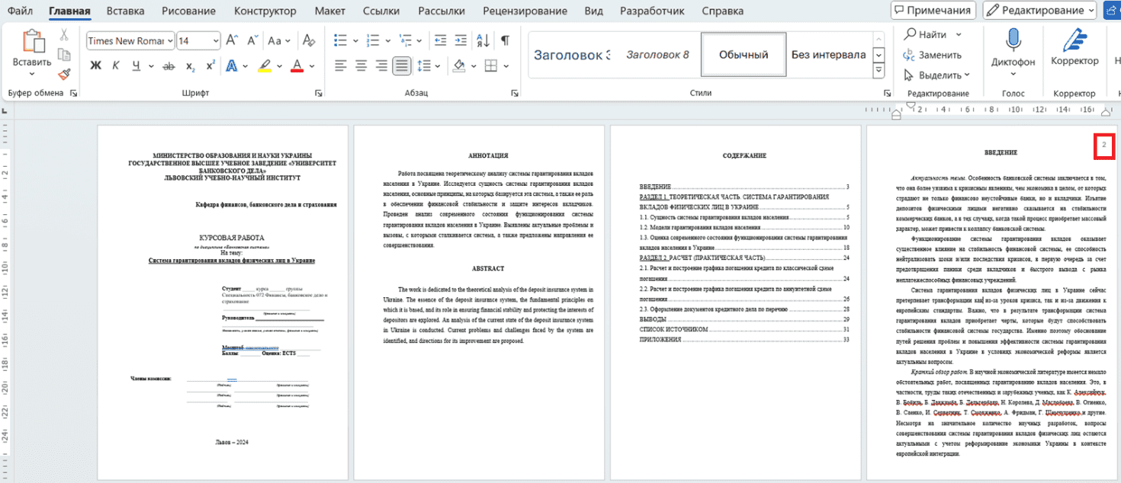1121x483 pixels.
Task: Click the Copy icon in the clipboard group
Action: click(64, 55)
